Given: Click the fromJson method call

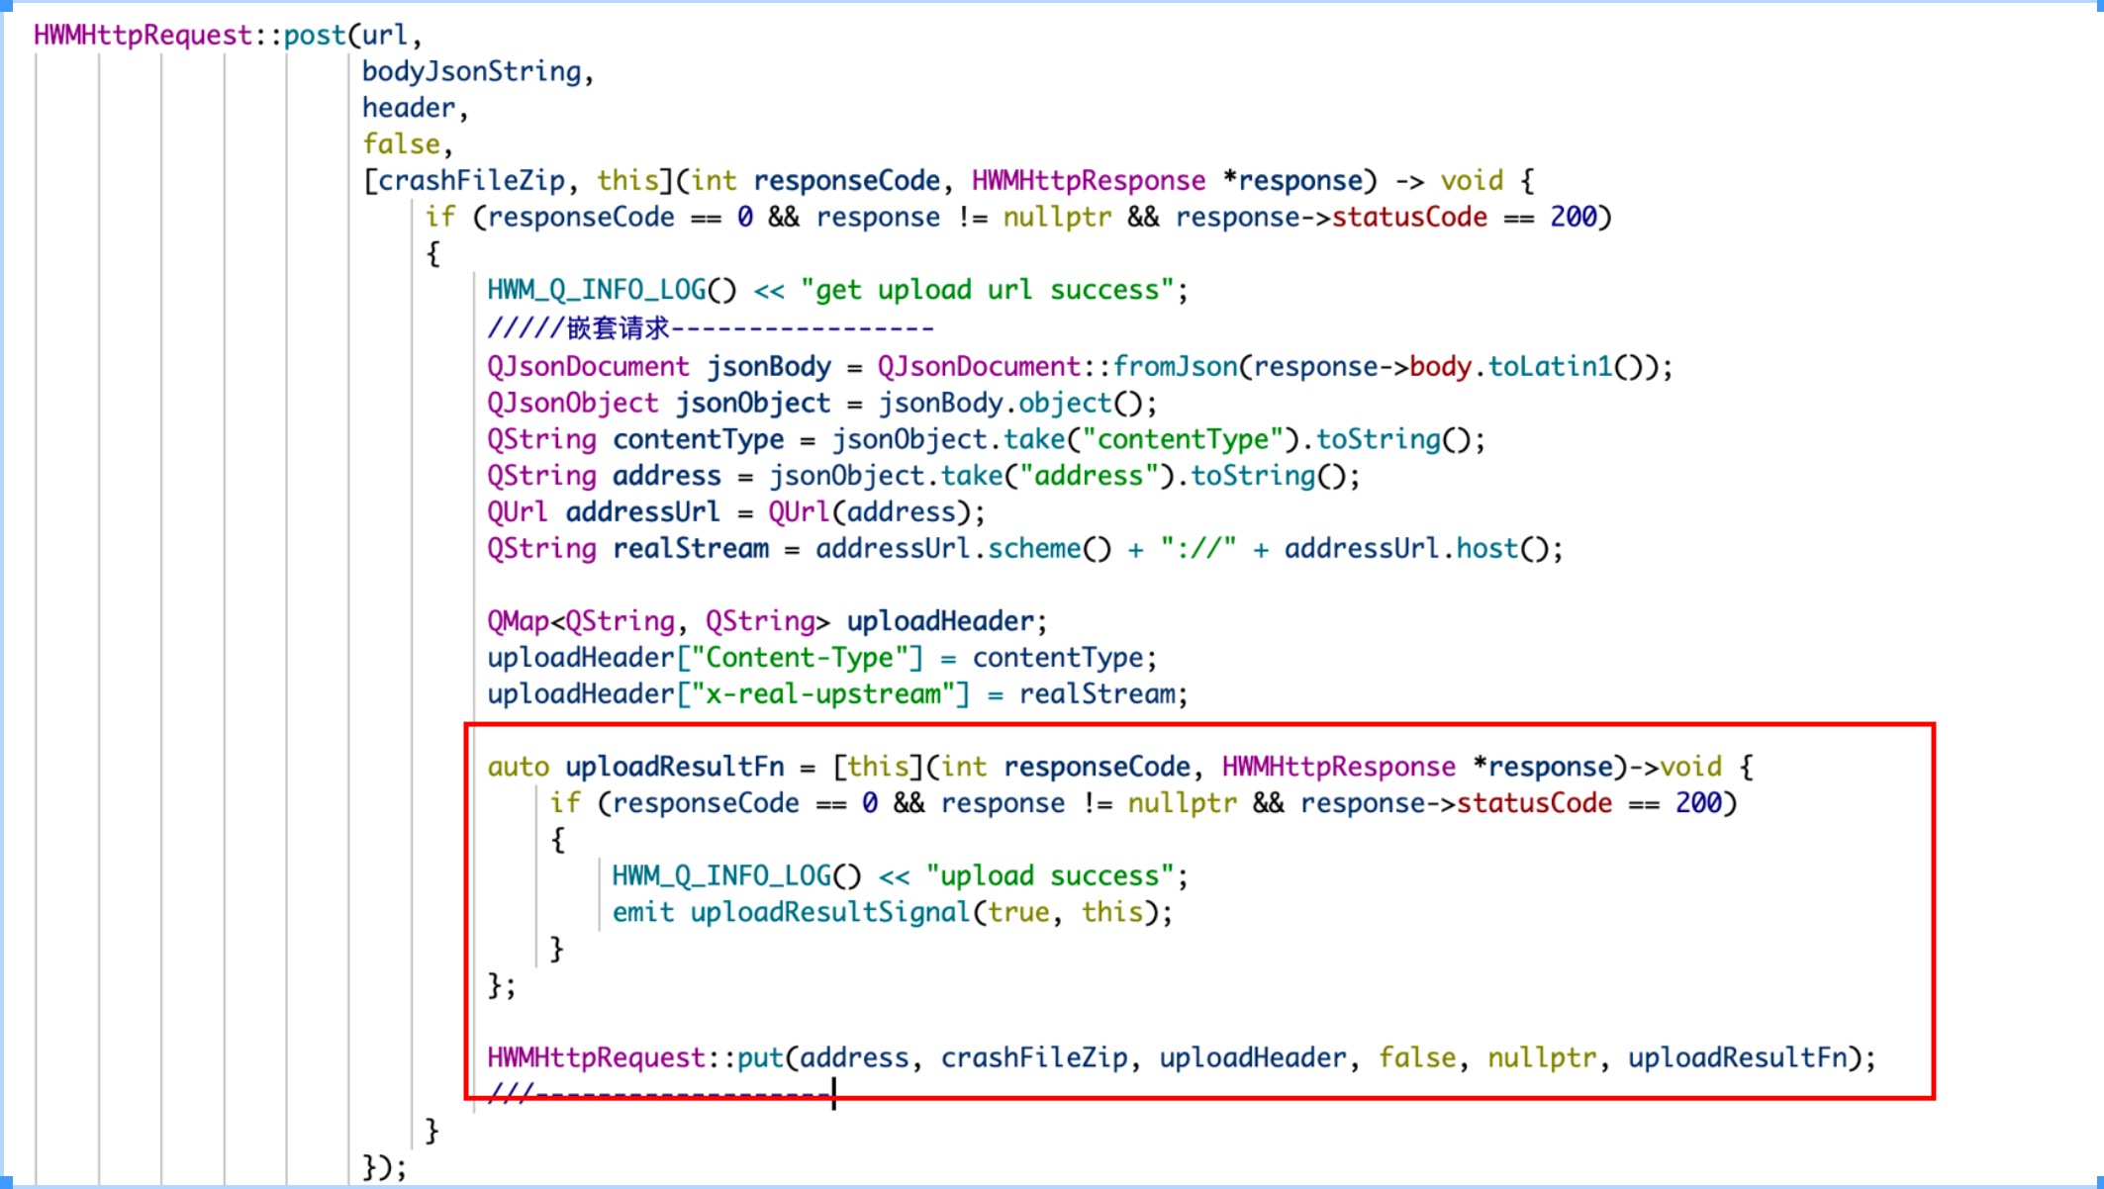Looking at the screenshot, I should [1175, 367].
